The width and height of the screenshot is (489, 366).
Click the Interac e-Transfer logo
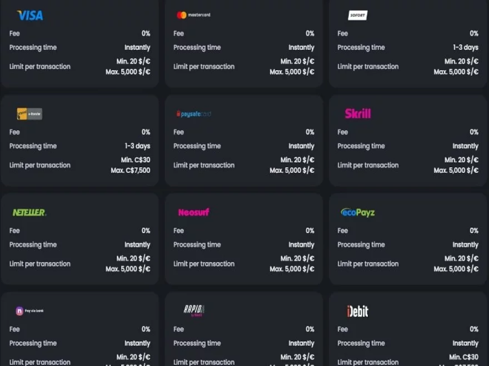(x=29, y=114)
